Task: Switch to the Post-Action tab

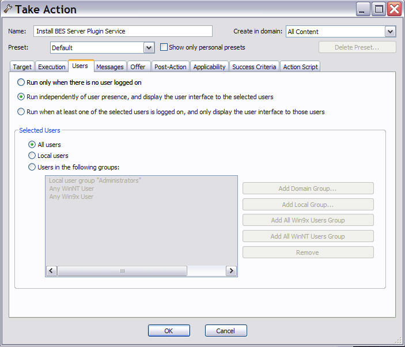Action: point(170,67)
